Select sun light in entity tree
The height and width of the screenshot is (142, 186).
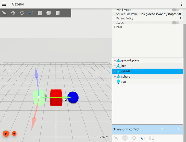pos(147,82)
